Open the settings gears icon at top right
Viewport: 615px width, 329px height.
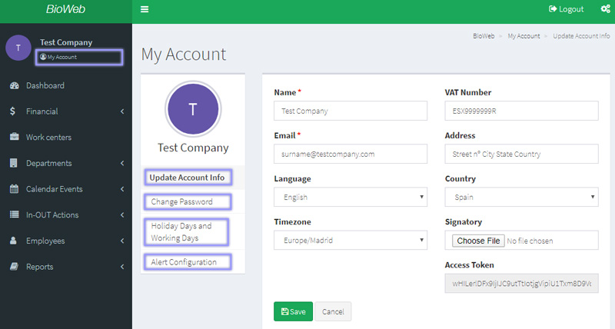[x=605, y=10]
